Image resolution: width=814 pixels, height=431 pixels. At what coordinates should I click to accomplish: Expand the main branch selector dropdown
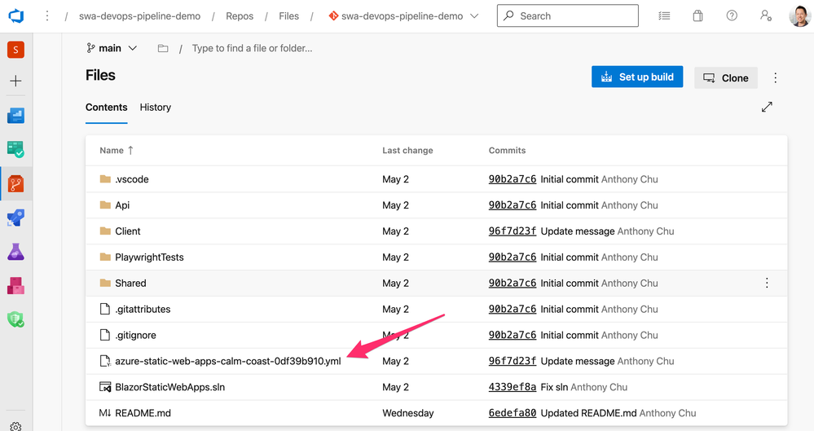pos(112,48)
